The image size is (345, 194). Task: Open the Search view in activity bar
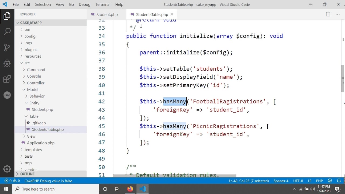tap(7, 32)
